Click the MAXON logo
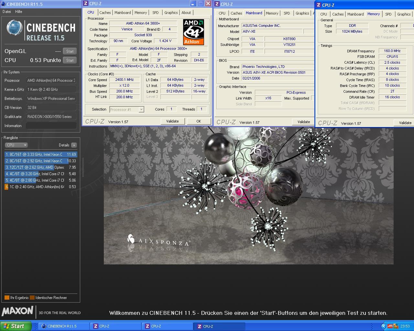 click(17, 311)
